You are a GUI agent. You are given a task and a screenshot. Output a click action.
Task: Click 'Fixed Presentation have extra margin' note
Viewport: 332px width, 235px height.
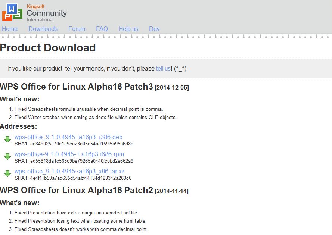point(76,213)
